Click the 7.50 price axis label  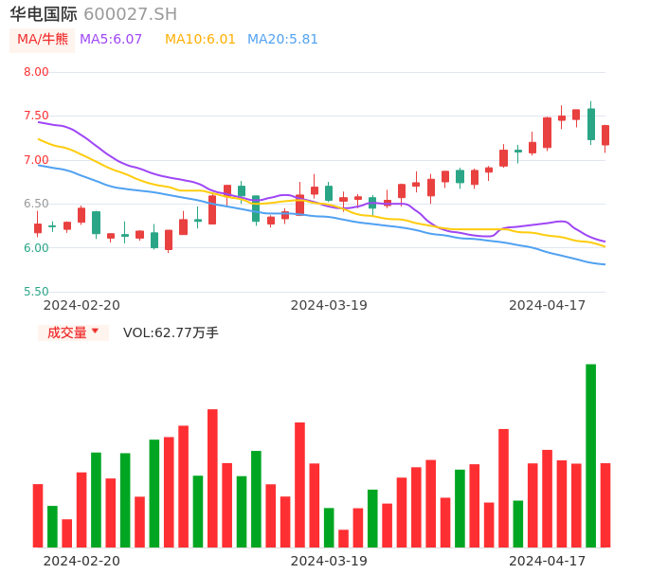click(x=36, y=116)
